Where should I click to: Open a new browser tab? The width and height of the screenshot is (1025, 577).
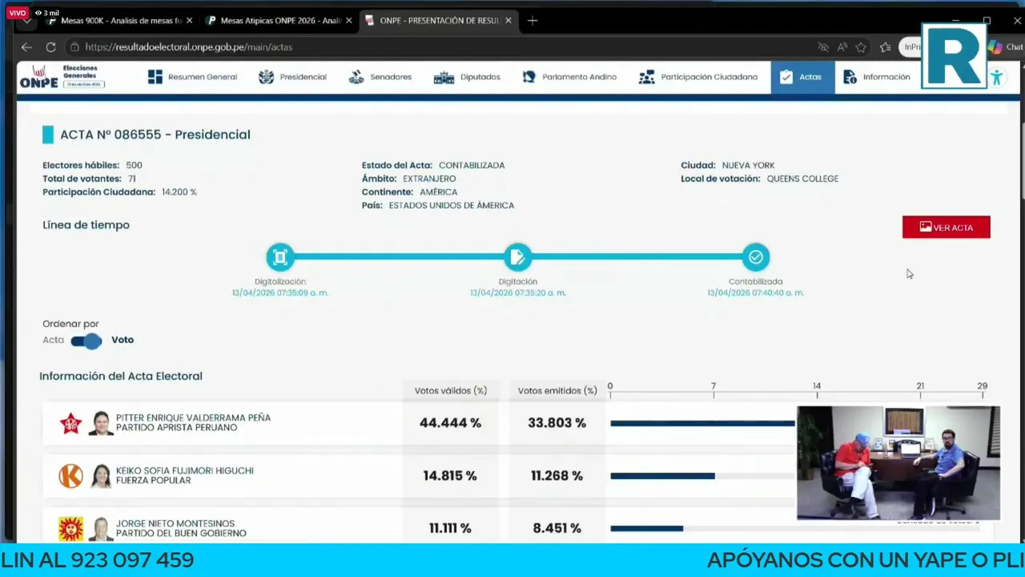pos(533,21)
